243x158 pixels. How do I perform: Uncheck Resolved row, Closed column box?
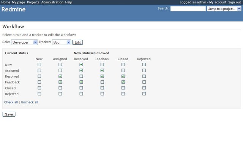tap(123, 76)
